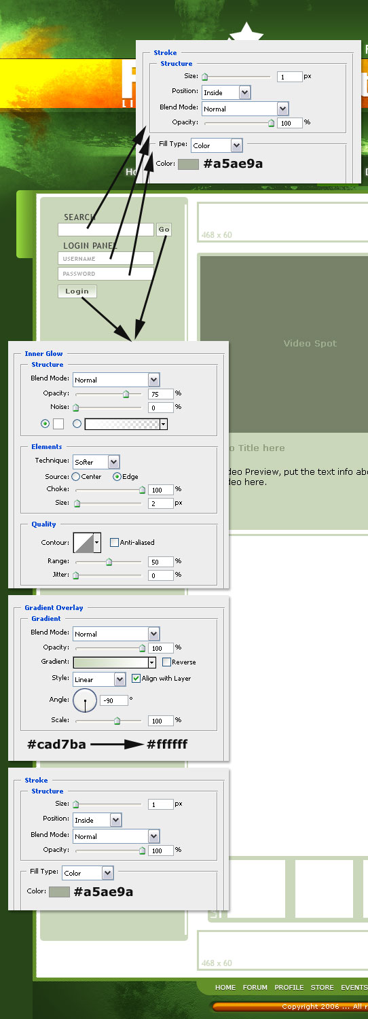Click HOME in footer navigation

[225, 987]
